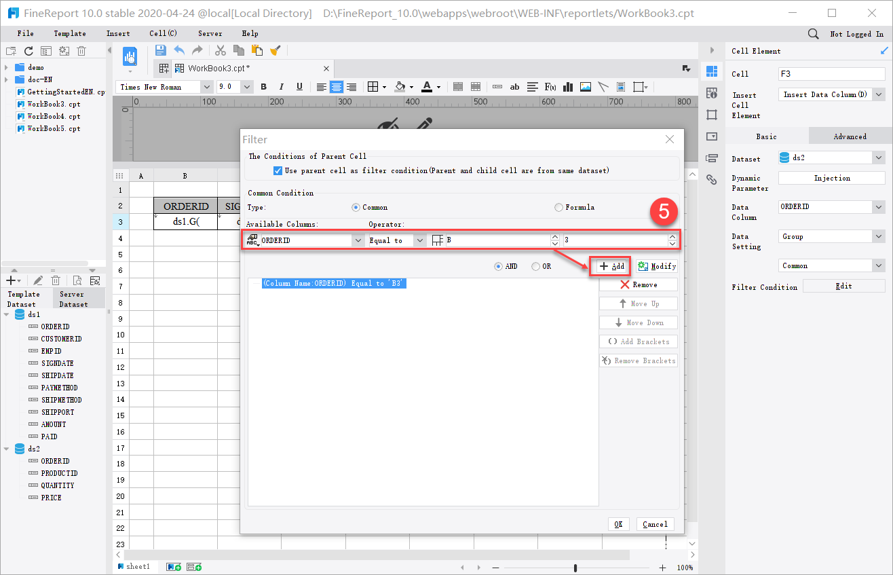This screenshot has height=575, width=893.
Task: Confirm the Filter dialog with OK
Action: [618, 524]
